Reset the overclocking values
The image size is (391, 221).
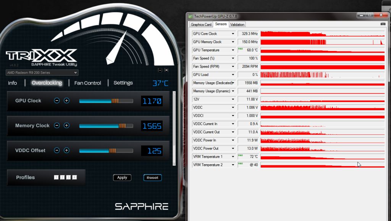153,178
